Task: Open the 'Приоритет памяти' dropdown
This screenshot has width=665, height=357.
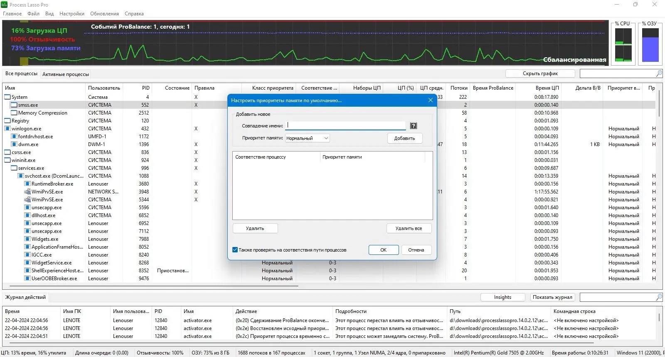Action: [x=308, y=138]
